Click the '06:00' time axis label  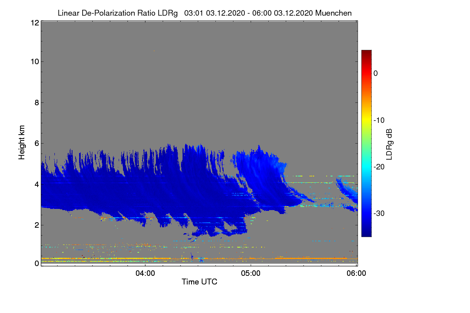[356, 273]
